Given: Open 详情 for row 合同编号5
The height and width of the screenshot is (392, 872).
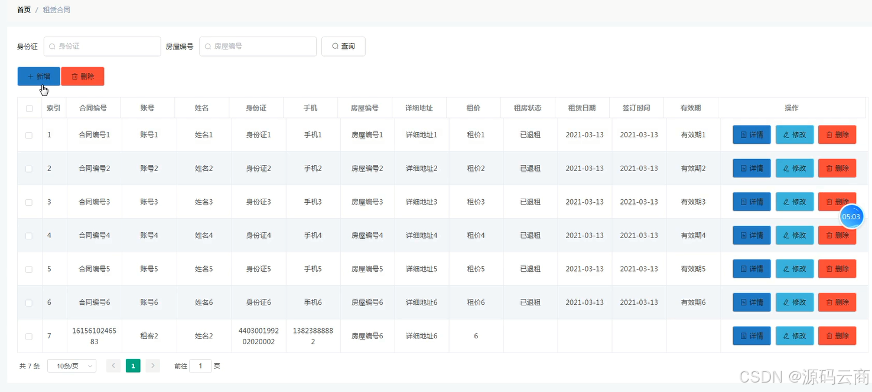Looking at the screenshot, I should click(x=751, y=269).
